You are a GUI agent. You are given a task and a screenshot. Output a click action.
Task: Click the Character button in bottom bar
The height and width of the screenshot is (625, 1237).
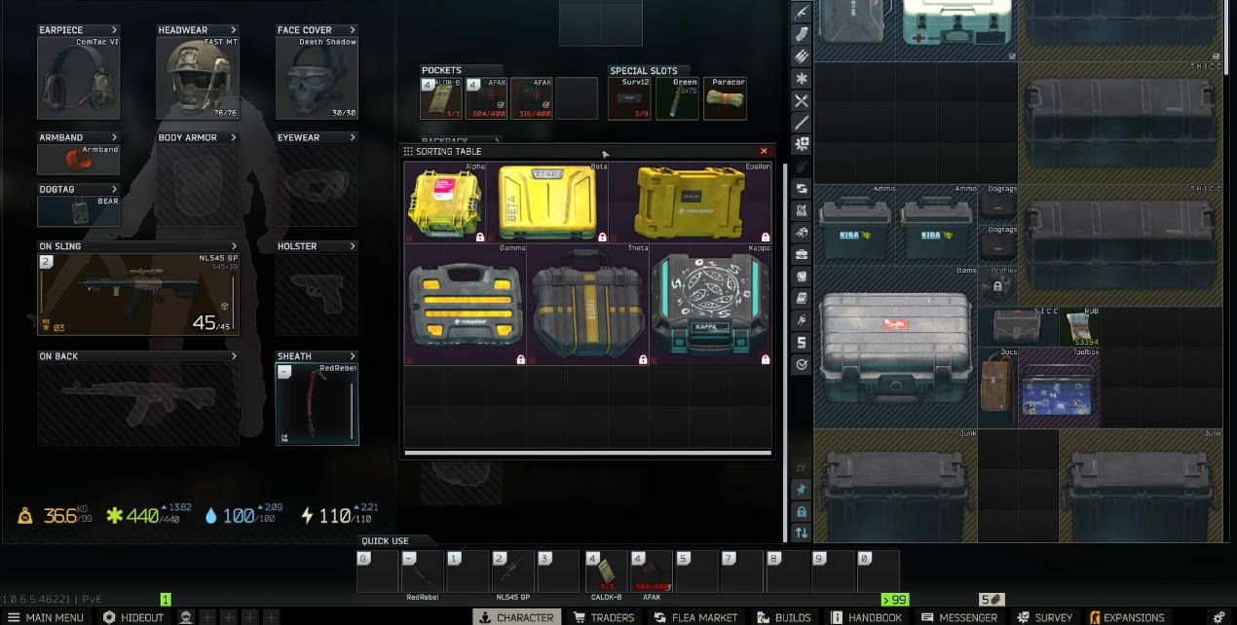tap(515, 617)
